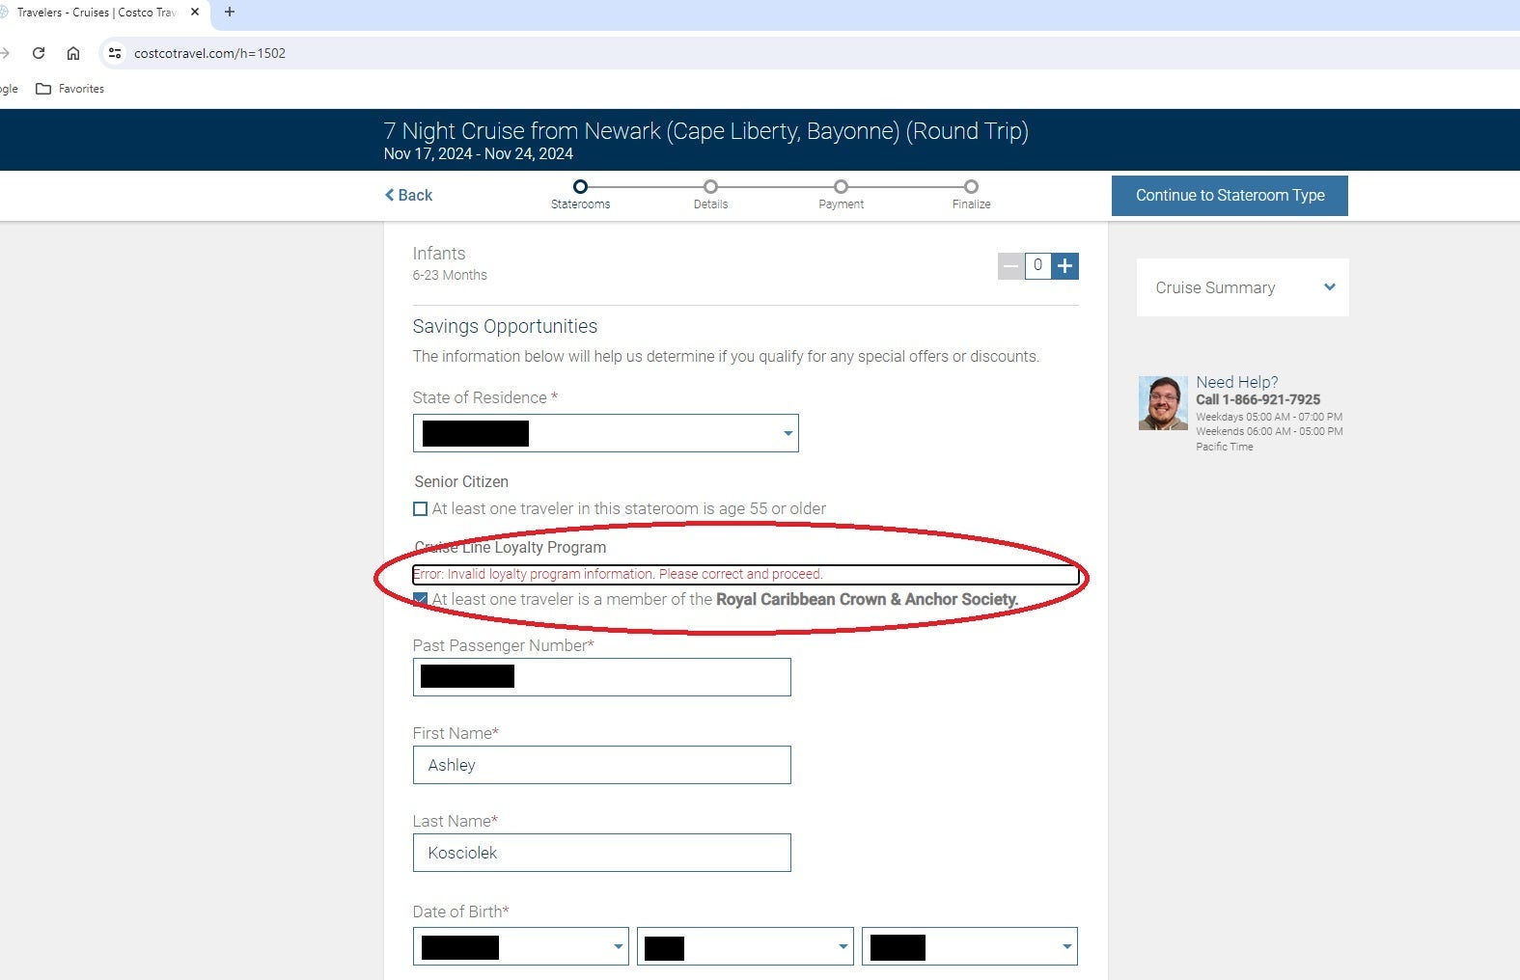Close the Travelers - Cruises browser tab
1520x980 pixels.
pos(195,13)
